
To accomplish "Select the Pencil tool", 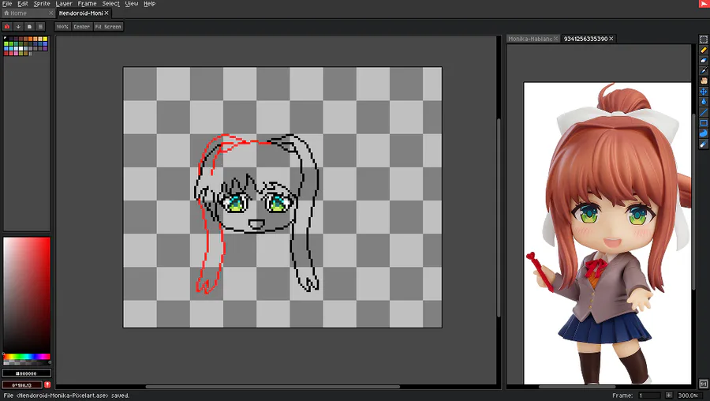I will coord(703,50).
